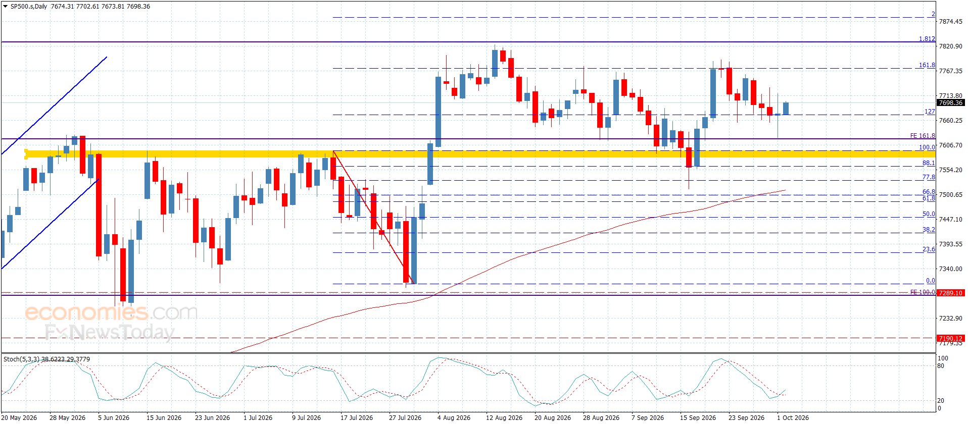Click the Fibonacci 38.2 level label
The height and width of the screenshot is (424, 968).
point(929,229)
